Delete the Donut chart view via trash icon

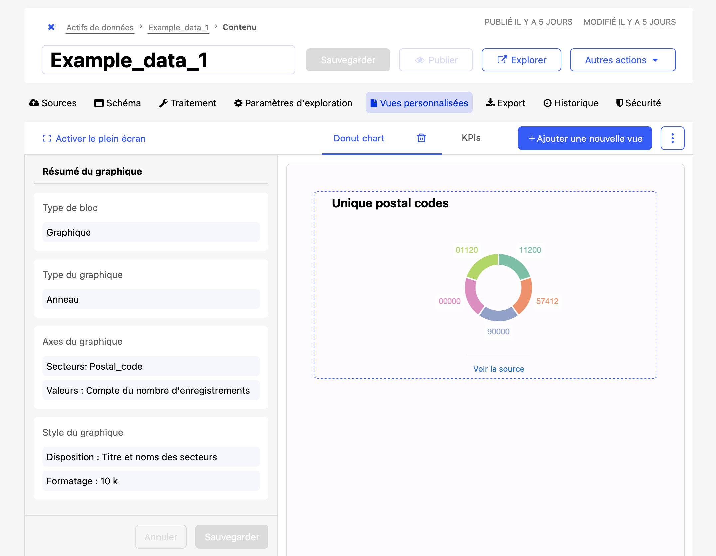[x=421, y=138]
